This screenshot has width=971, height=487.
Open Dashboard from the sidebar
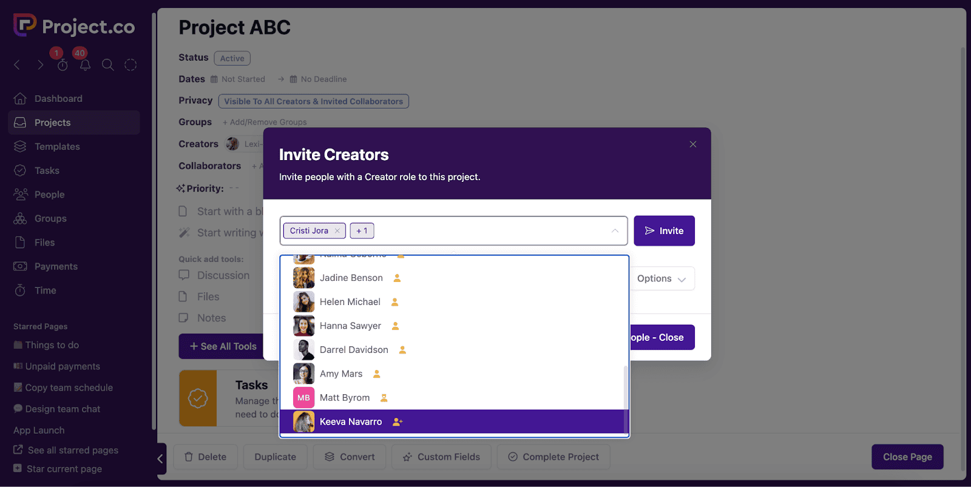click(x=58, y=99)
